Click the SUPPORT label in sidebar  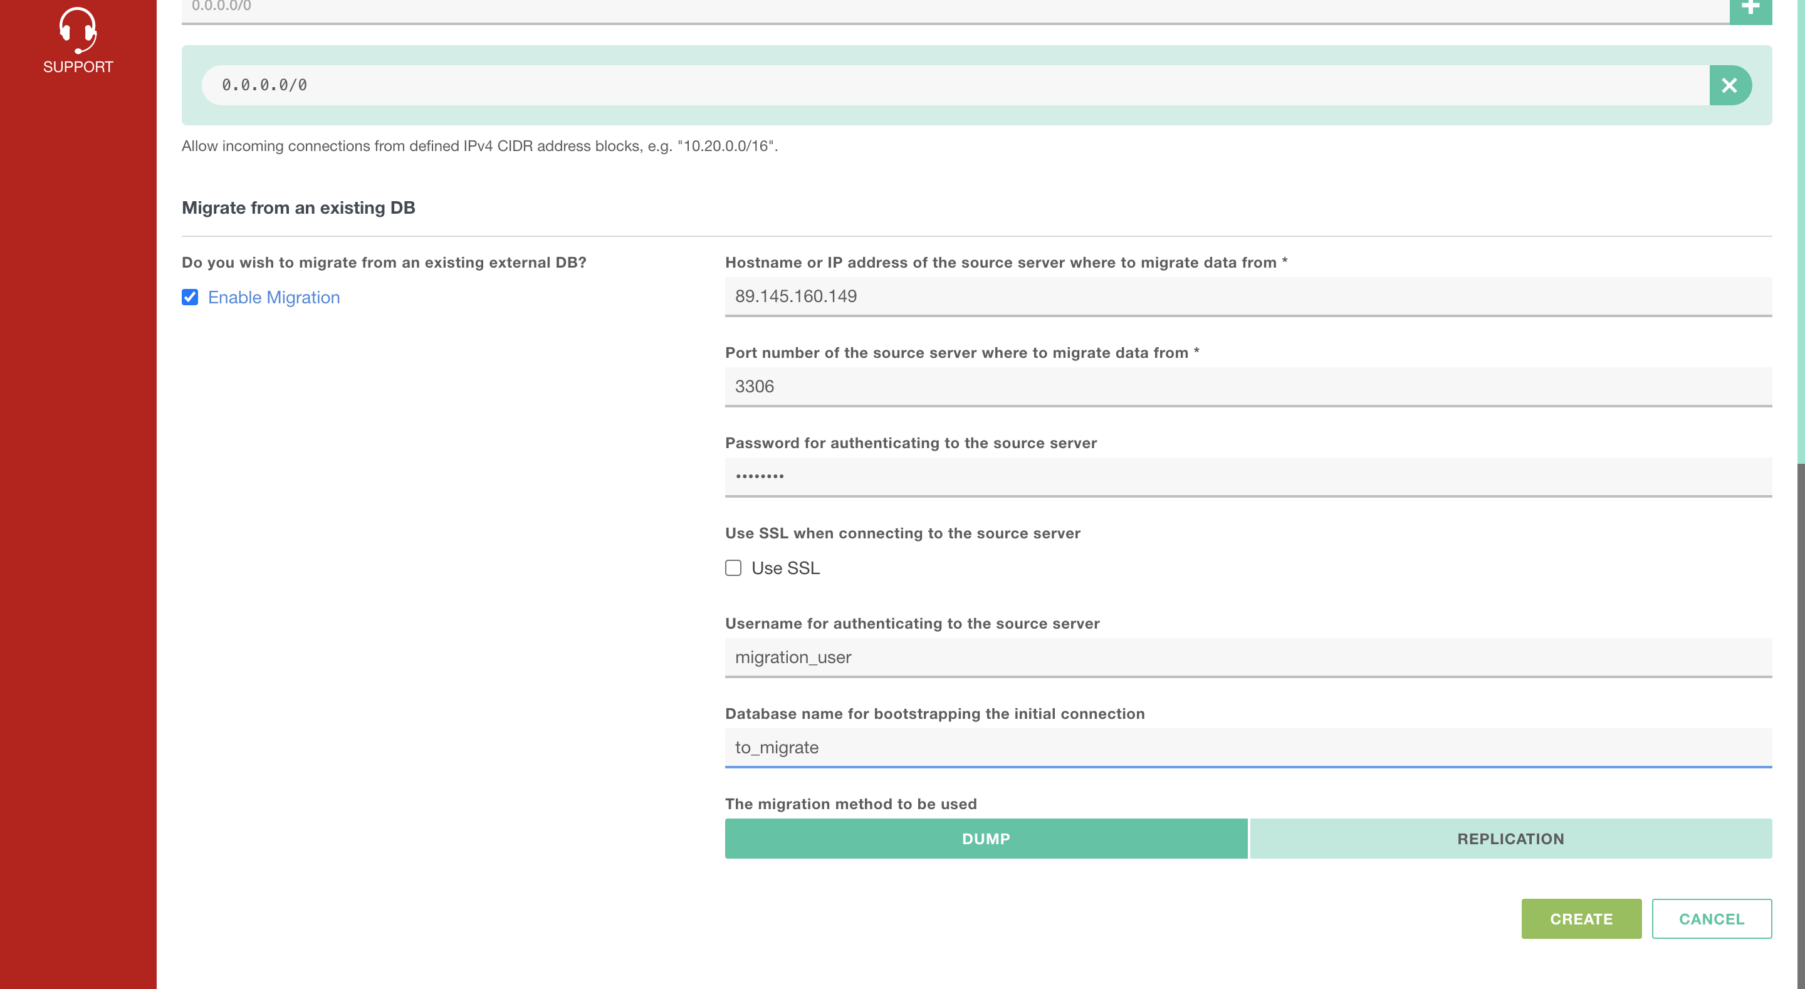(x=78, y=66)
